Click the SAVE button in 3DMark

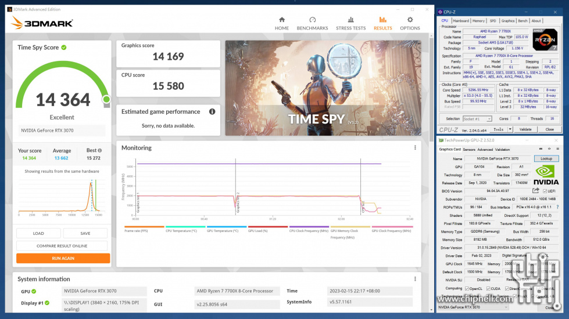(x=85, y=234)
